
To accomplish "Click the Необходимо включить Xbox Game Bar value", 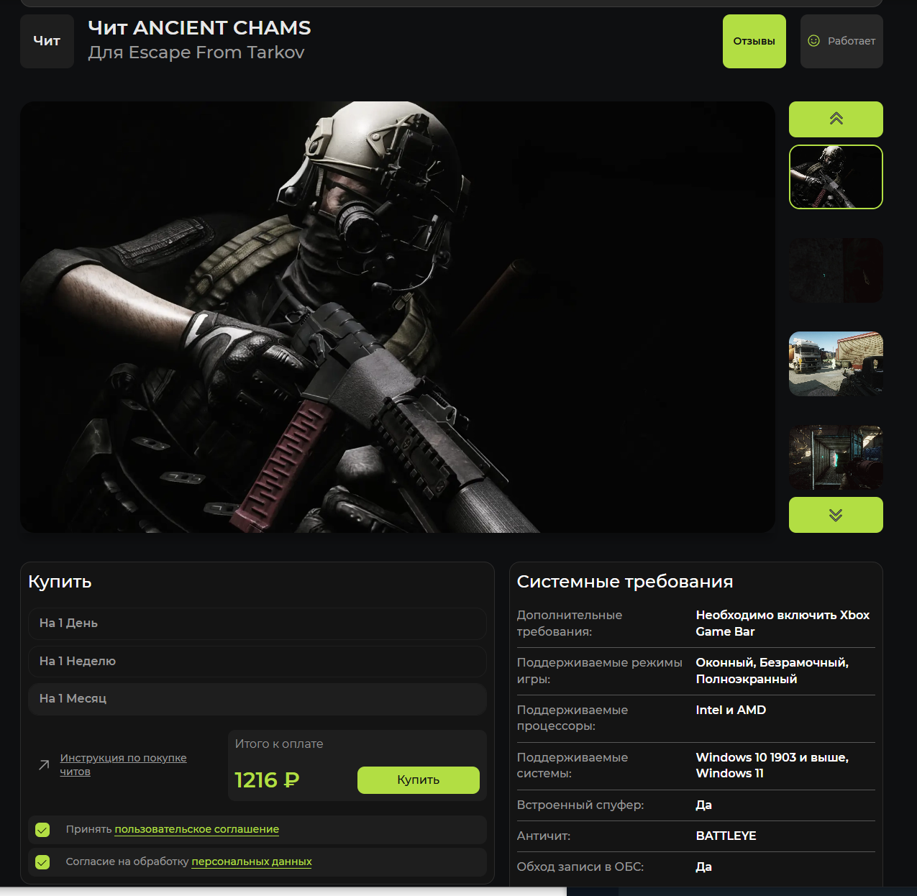I will 783,623.
